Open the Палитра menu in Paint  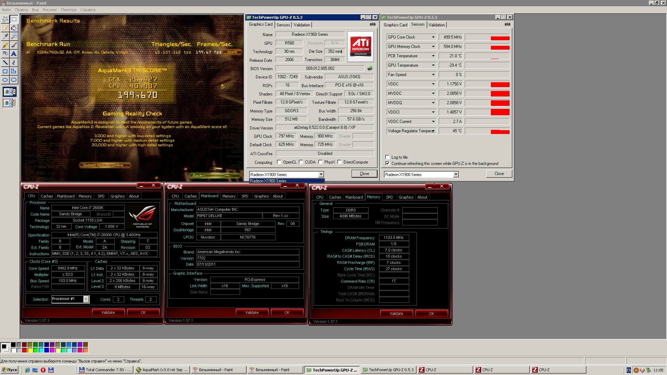tap(68, 10)
